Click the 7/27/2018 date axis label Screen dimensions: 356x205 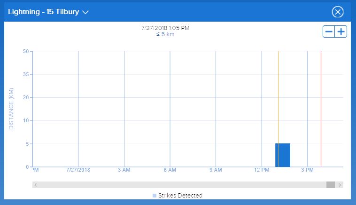pos(78,169)
